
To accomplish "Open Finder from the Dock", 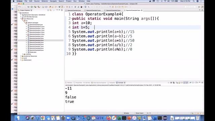I will click(17, 118).
